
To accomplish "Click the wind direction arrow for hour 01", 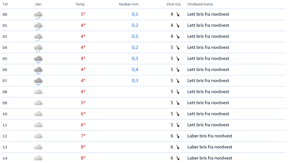I will (178, 25).
